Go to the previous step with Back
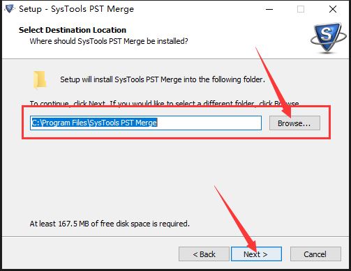351x271 pixels. (204, 254)
